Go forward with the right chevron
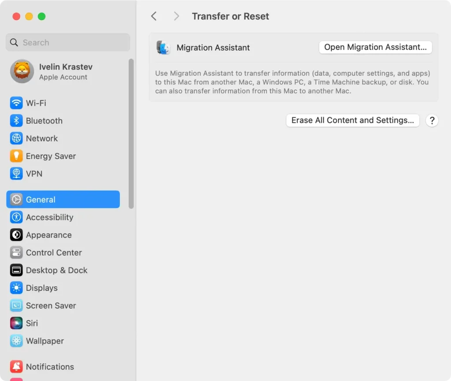 176,16
